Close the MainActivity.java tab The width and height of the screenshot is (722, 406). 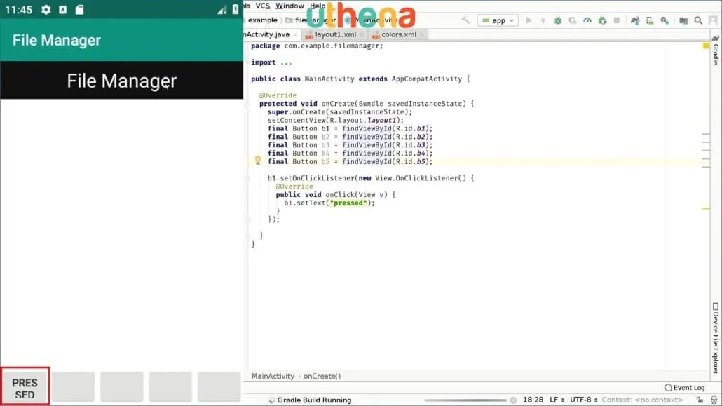tap(295, 35)
